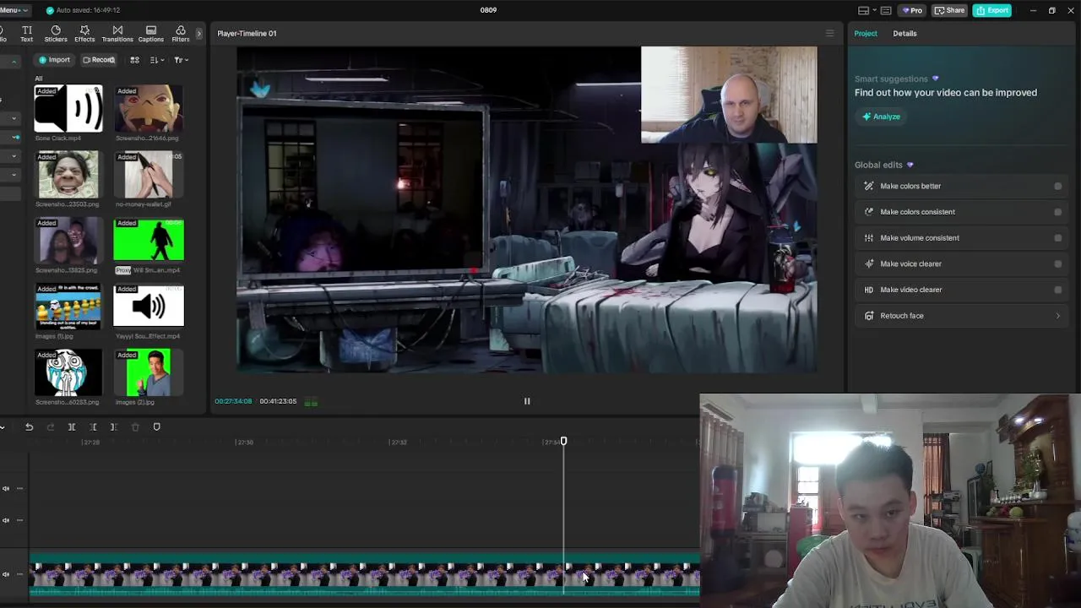Screen dimensions: 1081x608
Task: Select the Screensho...23503.png thumbnail
Action: pos(68,174)
